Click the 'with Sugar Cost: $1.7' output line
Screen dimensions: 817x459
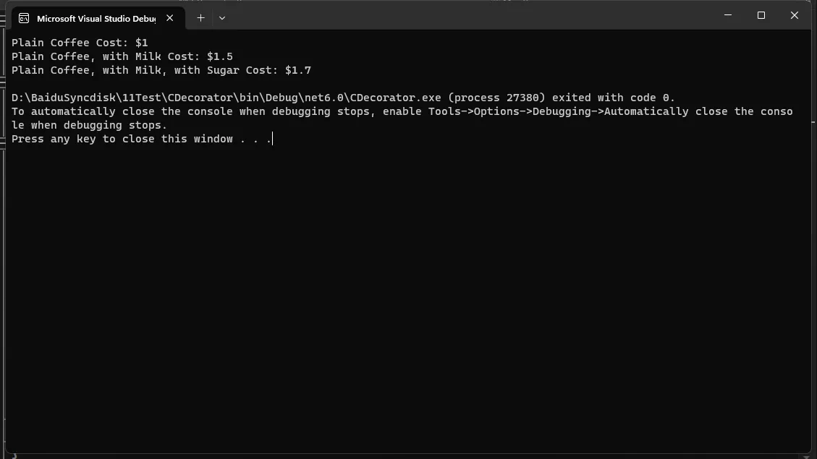coord(243,70)
